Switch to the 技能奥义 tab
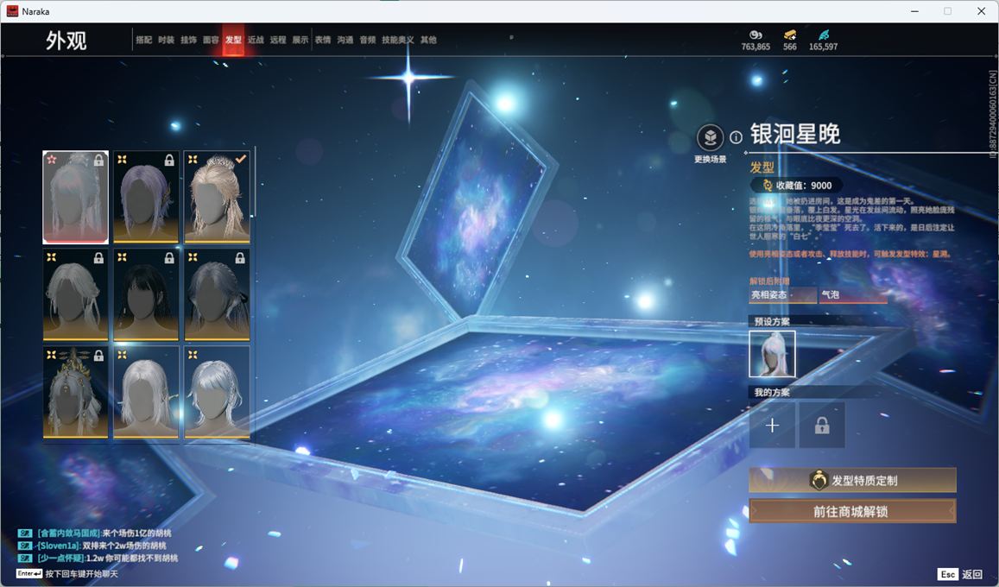The image size is (999, 587). [397, 40]
